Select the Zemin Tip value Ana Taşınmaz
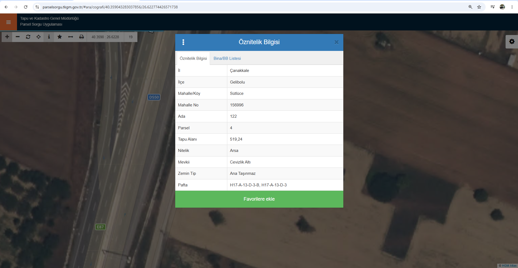This screenshot has height=268, width=518. [285, 173]
